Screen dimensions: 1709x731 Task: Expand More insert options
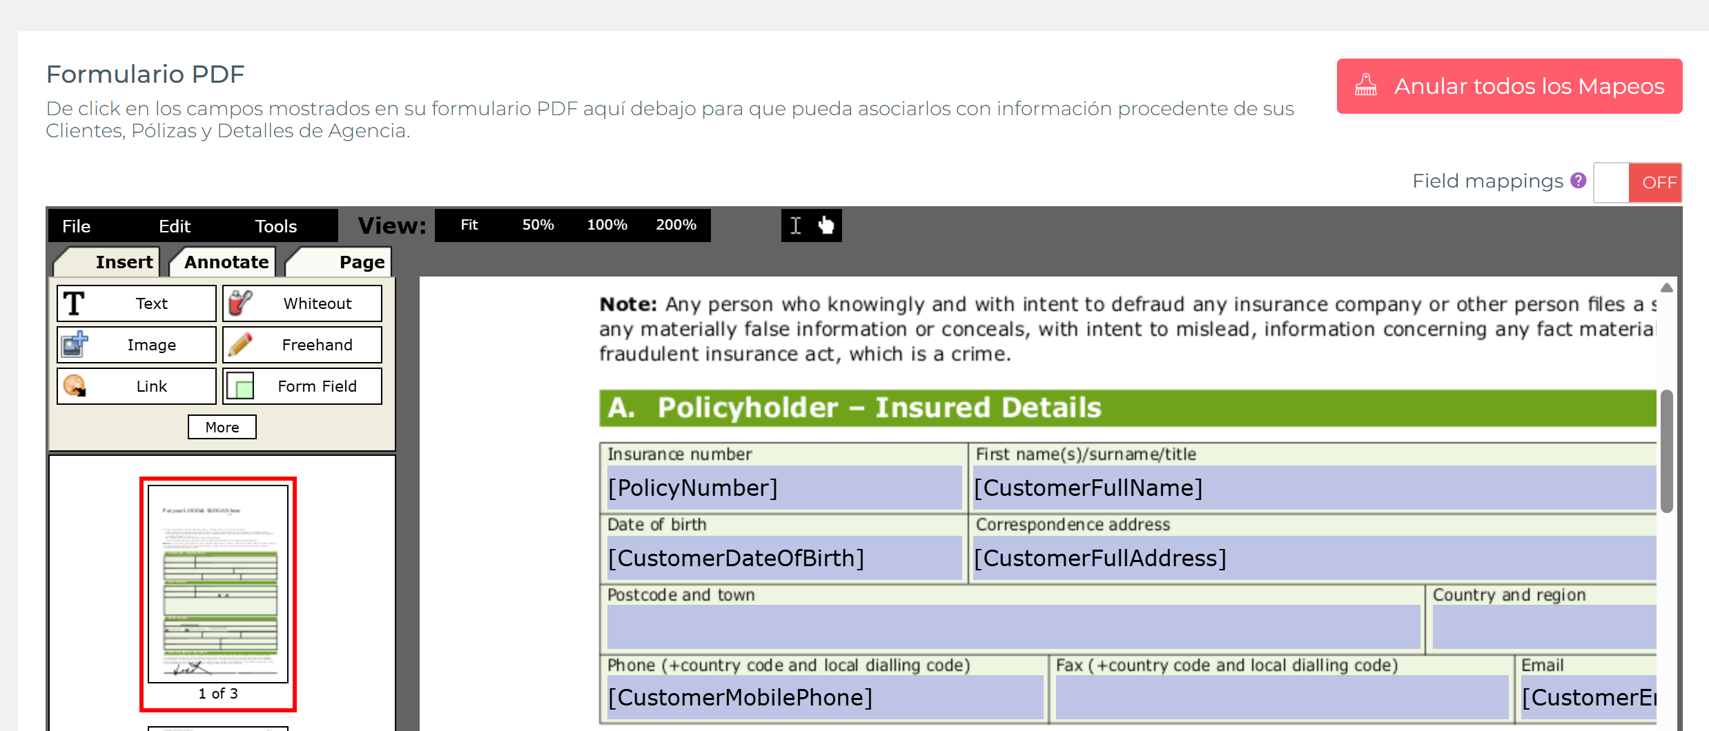222,426
